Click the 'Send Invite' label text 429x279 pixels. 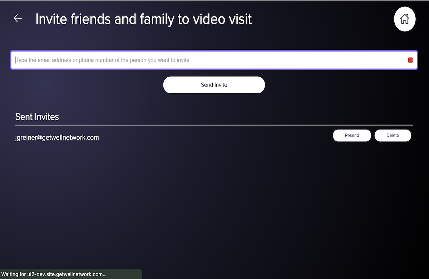point(214,85)
